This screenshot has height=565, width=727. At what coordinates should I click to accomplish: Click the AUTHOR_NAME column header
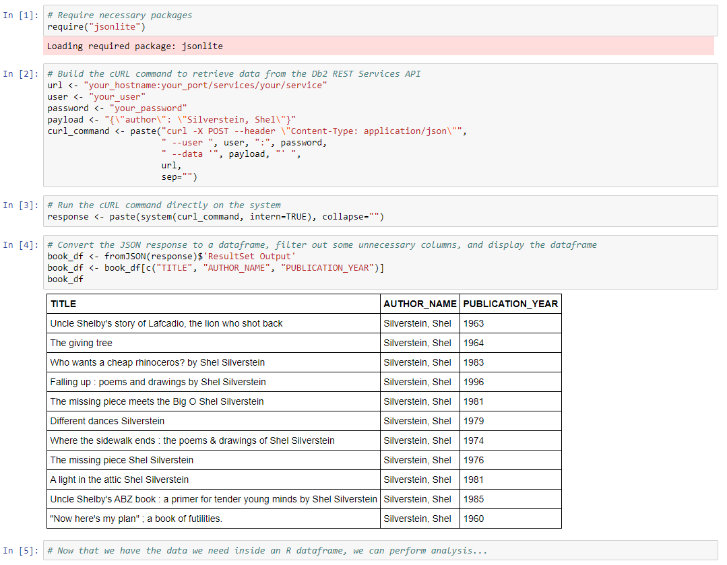(x=419, y=304)
